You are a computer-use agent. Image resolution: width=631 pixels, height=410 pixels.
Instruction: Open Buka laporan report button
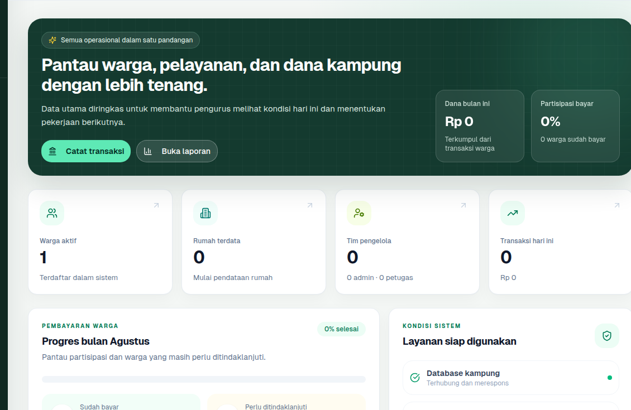pyautogui.click(x=177, y=151)
